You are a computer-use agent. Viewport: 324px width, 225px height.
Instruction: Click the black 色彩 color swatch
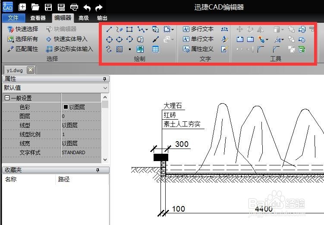(66, 107)
